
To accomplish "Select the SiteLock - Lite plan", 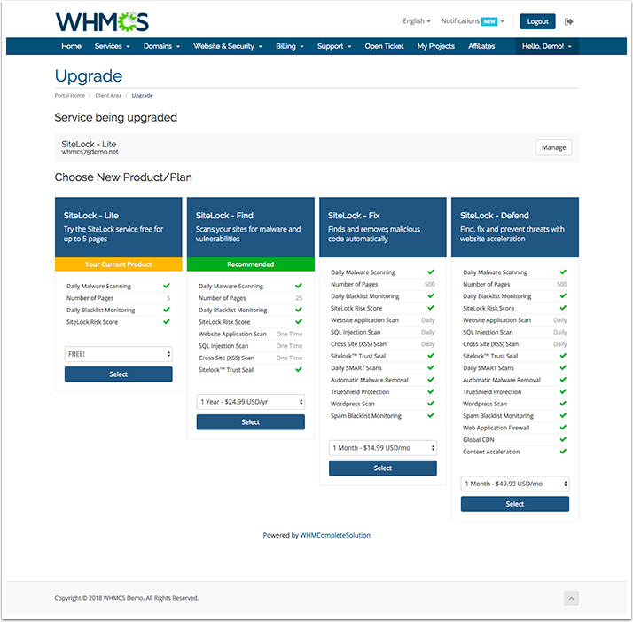I will click(x=118, y=374).
